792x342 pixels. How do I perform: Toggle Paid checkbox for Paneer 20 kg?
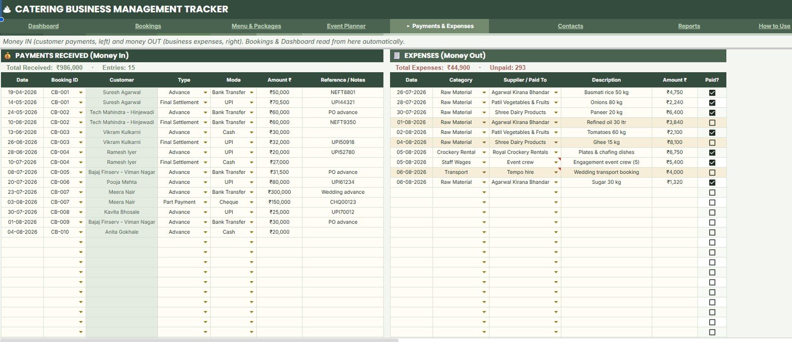(x=712, y=112)
